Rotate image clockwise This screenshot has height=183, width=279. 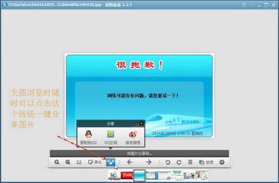(179, 162)
